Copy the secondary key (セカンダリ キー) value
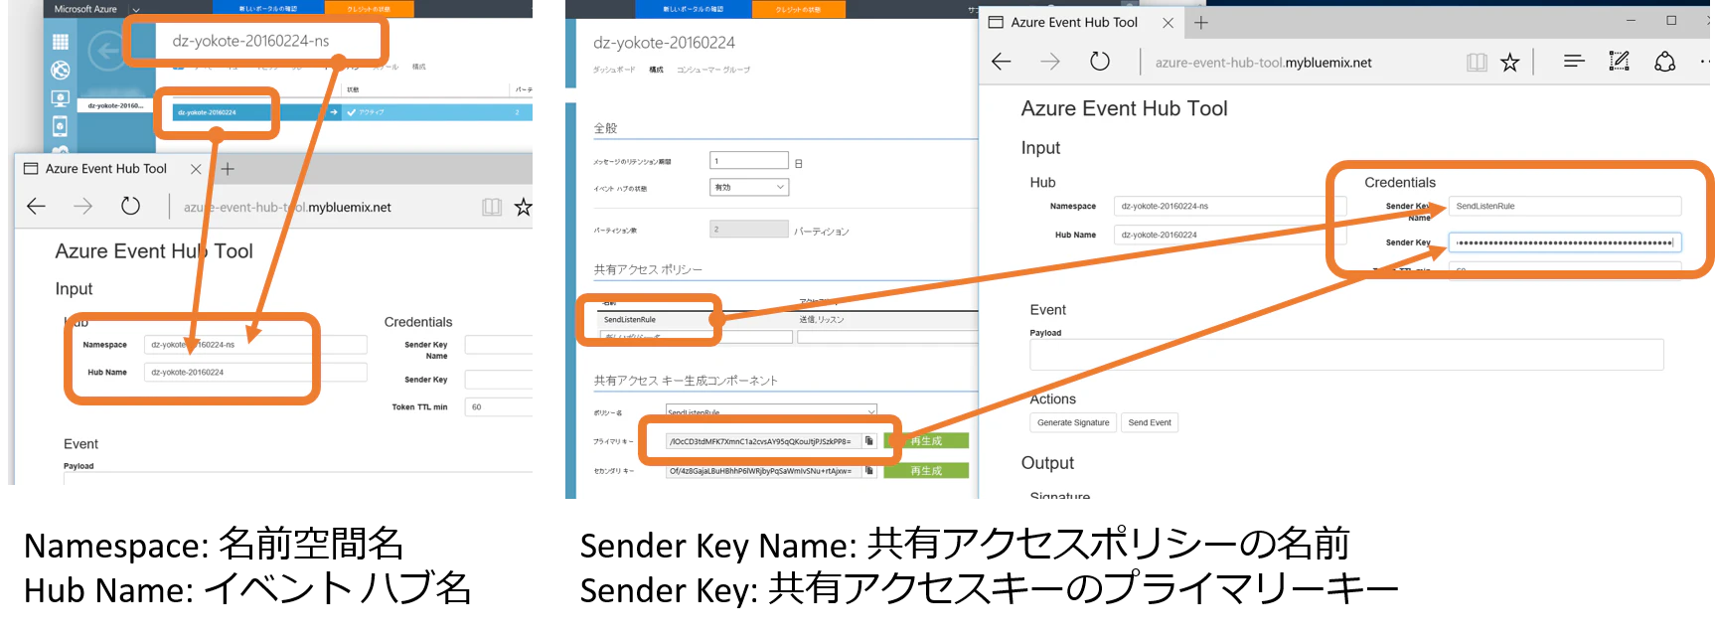The height and width of the screenshot is (638, 1715). click(x=869, y=471)
